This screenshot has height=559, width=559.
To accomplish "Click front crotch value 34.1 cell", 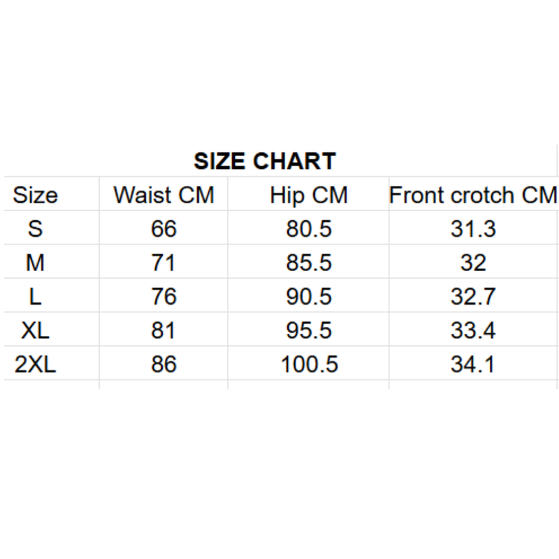I will (473, 364).
